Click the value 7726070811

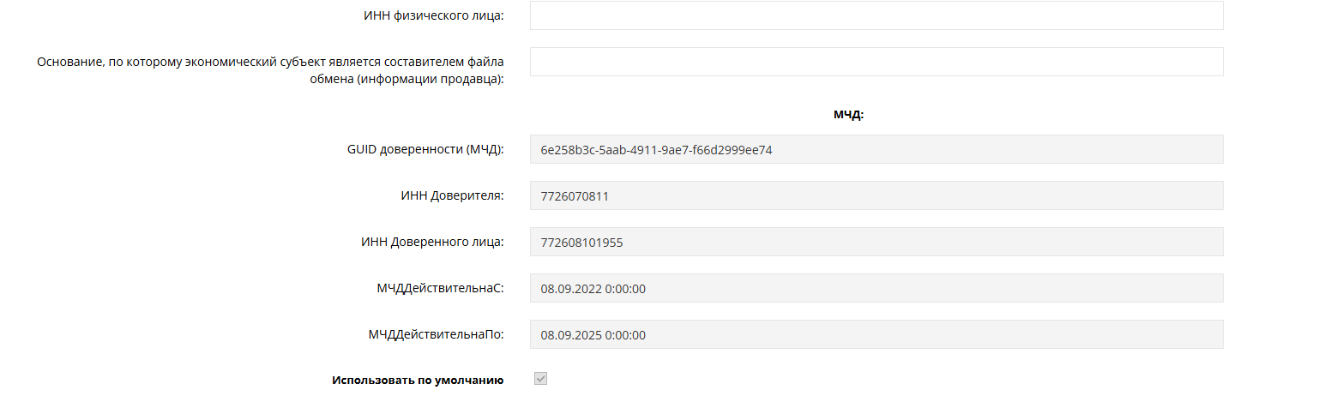(x=575, y=195)
